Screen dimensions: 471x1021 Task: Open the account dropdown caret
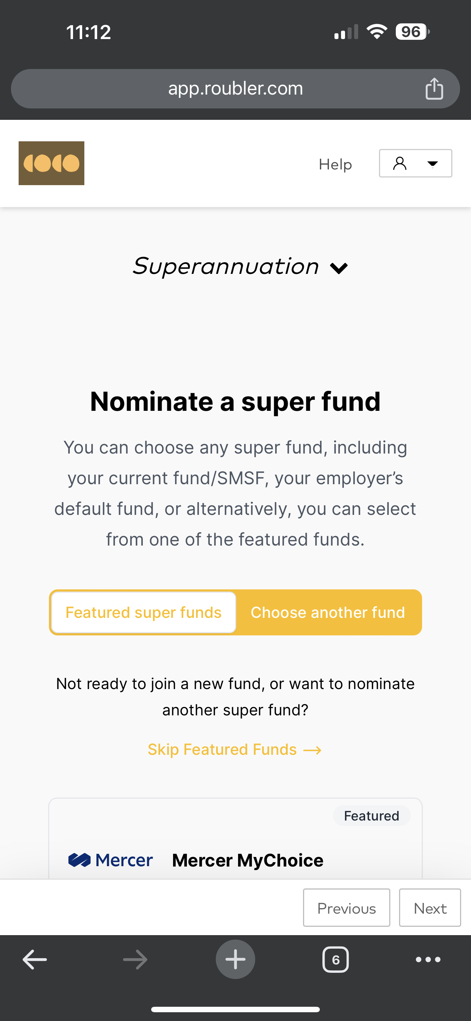coord(433,163)
